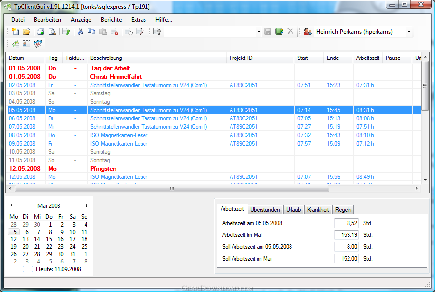This screenshot has height=292, width=435.
Task: Click the Paste clipboard icon
Action: point(103,31)
